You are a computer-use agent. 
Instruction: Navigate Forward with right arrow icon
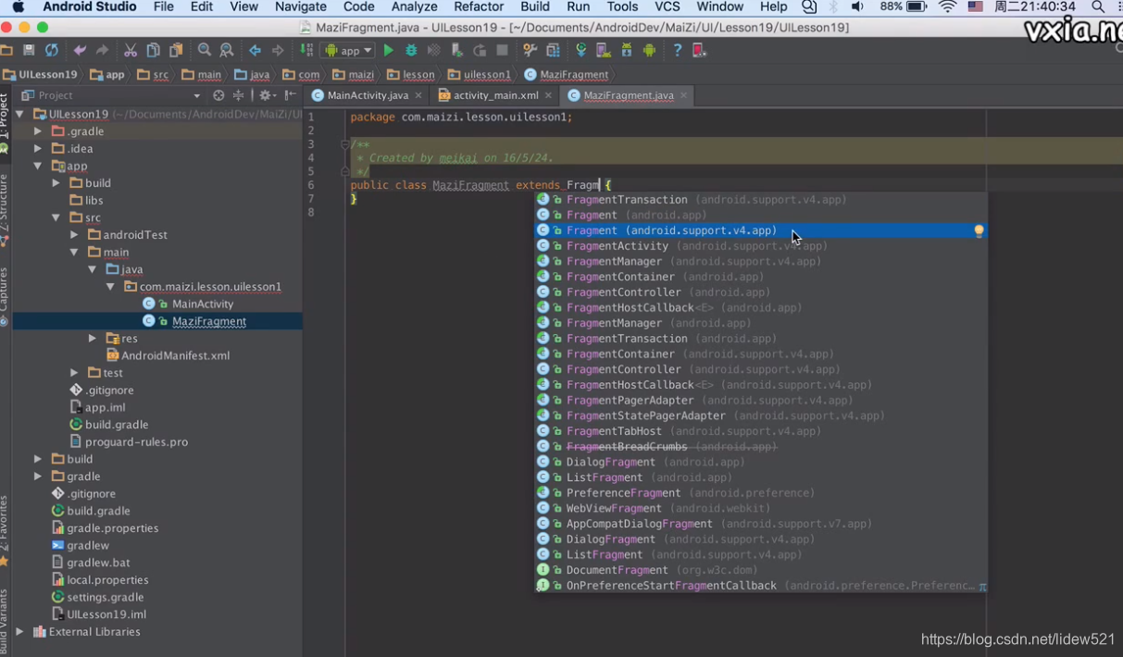pyautogui.click(x=277, y=50)
